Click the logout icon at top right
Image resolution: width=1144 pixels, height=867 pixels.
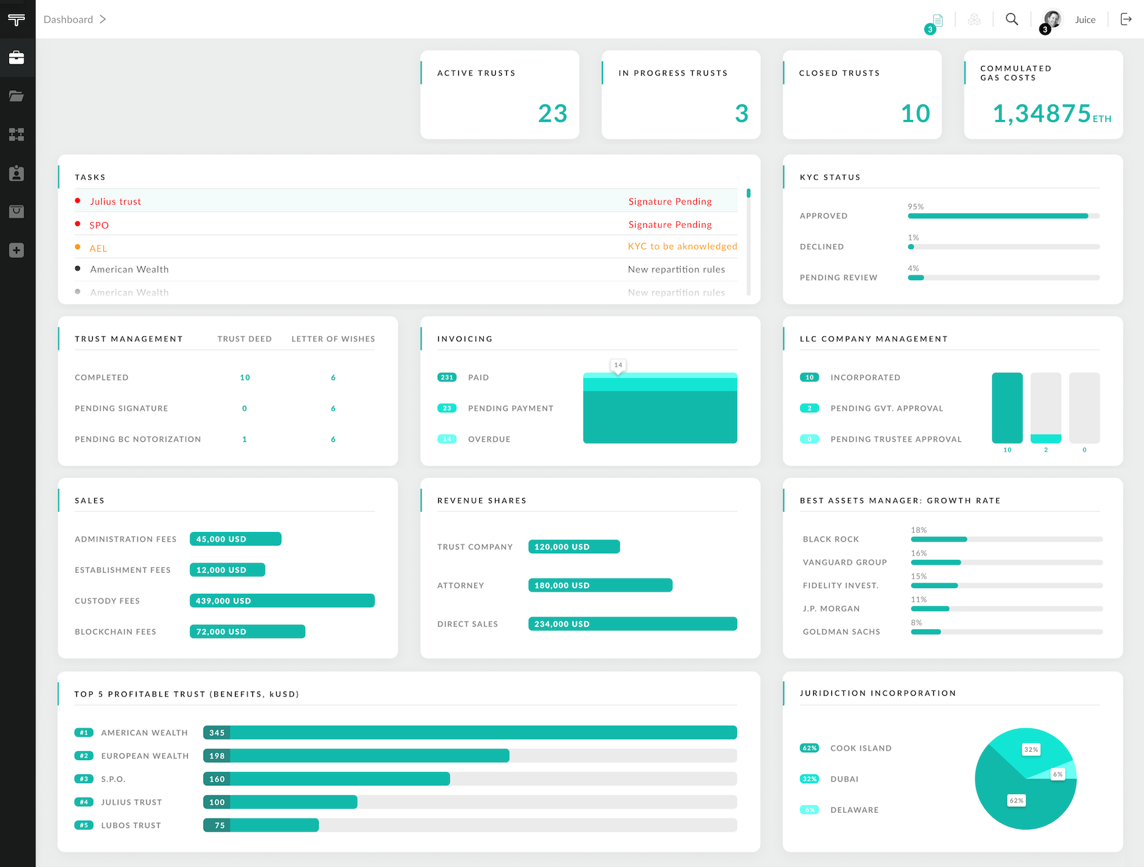[x=1126, y=19]
